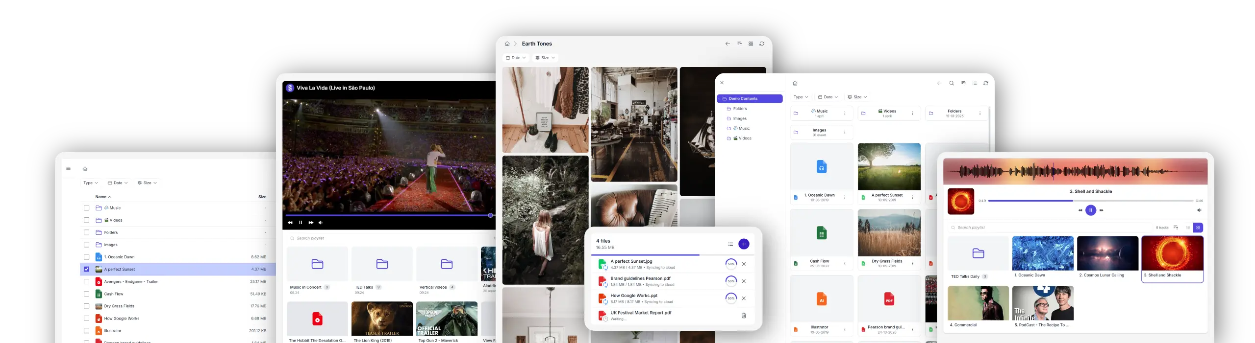Cancel the A perfect Sunset.jpg upload
Viewport: 1255px width, 343px height.
744,264
